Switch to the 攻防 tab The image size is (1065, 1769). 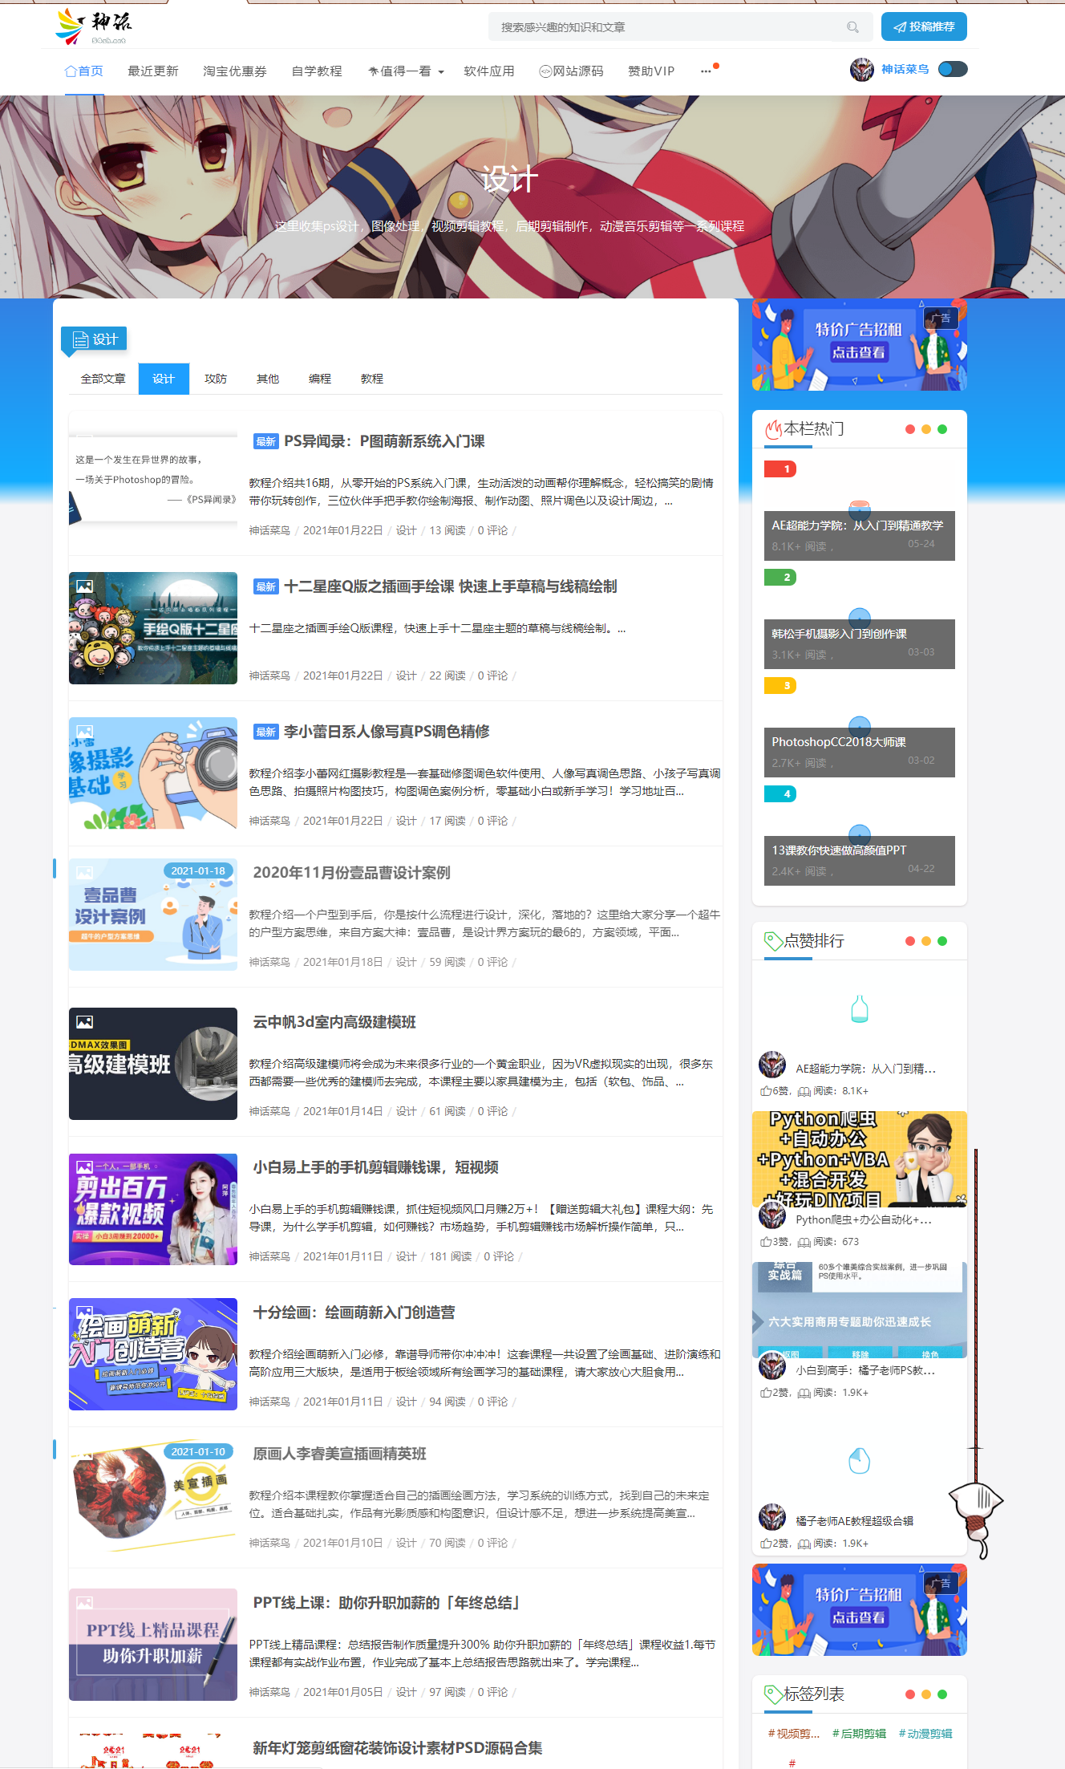click(x=216, y=379)
